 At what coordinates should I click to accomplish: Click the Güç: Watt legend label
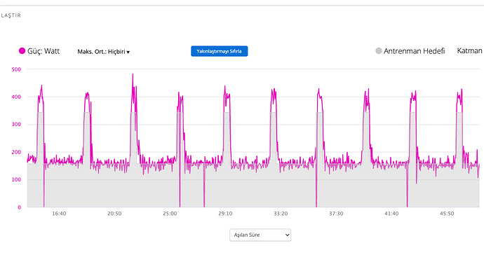pyautogui.click(x=43, y=51)
